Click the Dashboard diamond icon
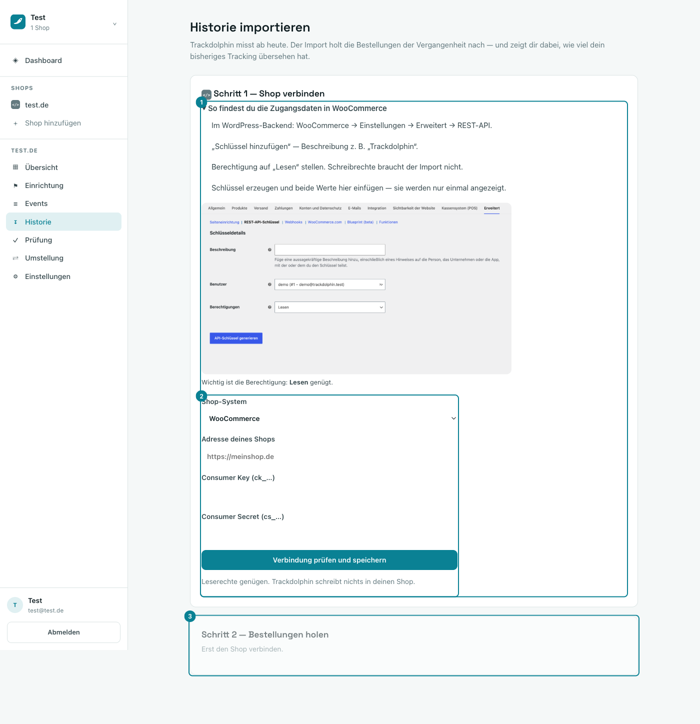The width and height of the screenshot is (700, 724). [15, 60]
